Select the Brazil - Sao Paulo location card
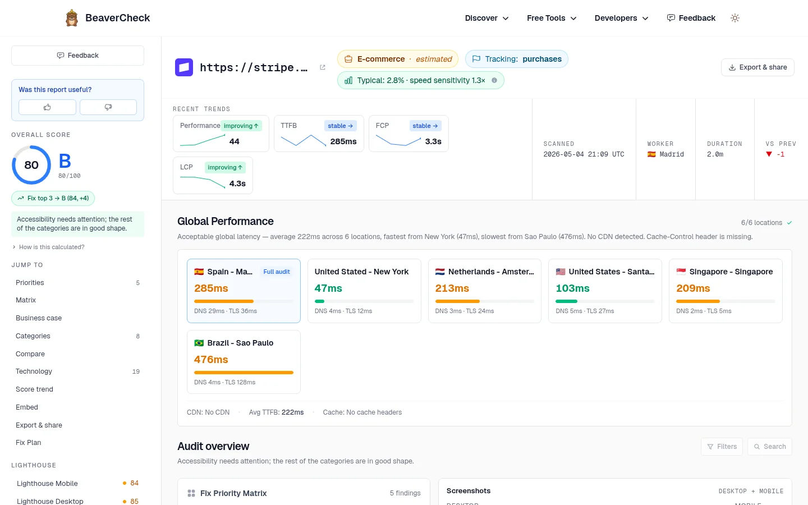This screenshot has height=505, width=808. [244, 362]
